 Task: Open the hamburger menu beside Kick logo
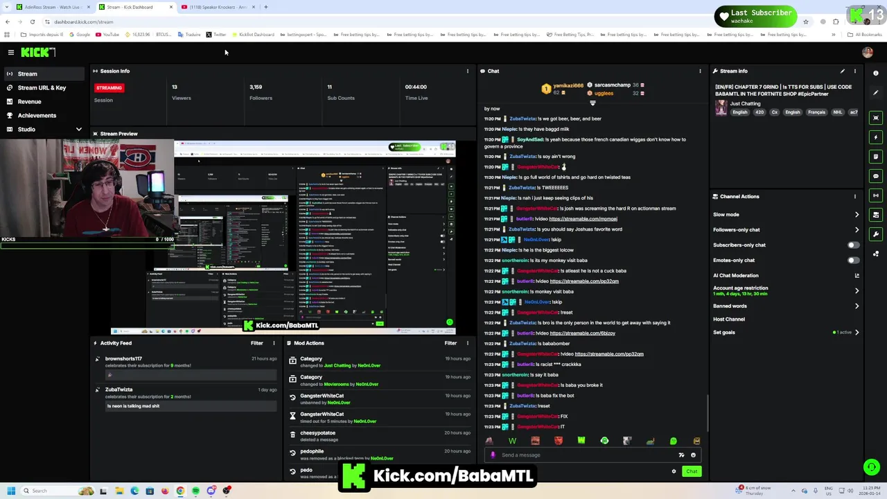click(10, 53)
